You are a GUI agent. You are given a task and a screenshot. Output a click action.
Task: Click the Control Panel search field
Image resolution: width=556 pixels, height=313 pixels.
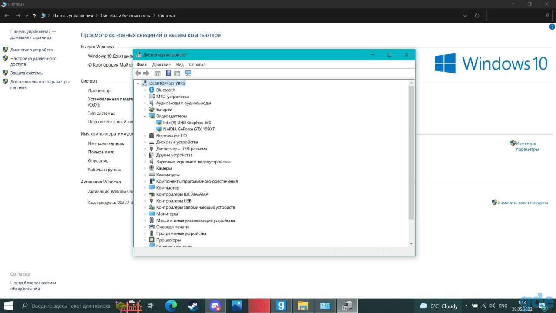point(520,16)
